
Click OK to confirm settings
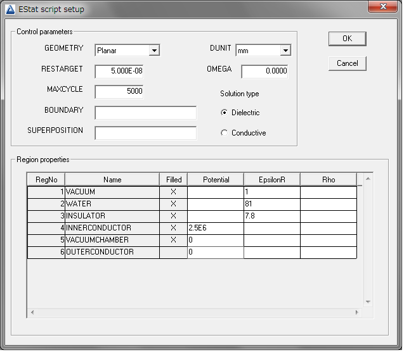347,39
